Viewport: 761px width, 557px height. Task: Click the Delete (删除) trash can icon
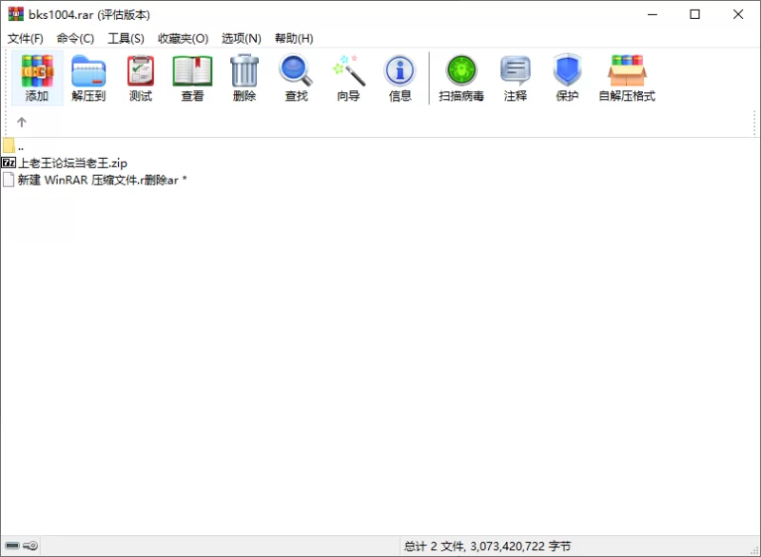pyautogui.click(x=244, y=78)
